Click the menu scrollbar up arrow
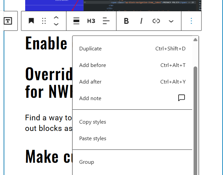Image resolution: width=223 pixels, height=175 pixels. pyautogui.click(x=195, y=39)
